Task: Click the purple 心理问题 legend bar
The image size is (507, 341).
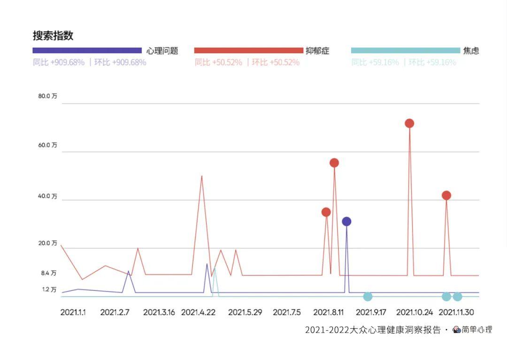Action: [87, 50]
